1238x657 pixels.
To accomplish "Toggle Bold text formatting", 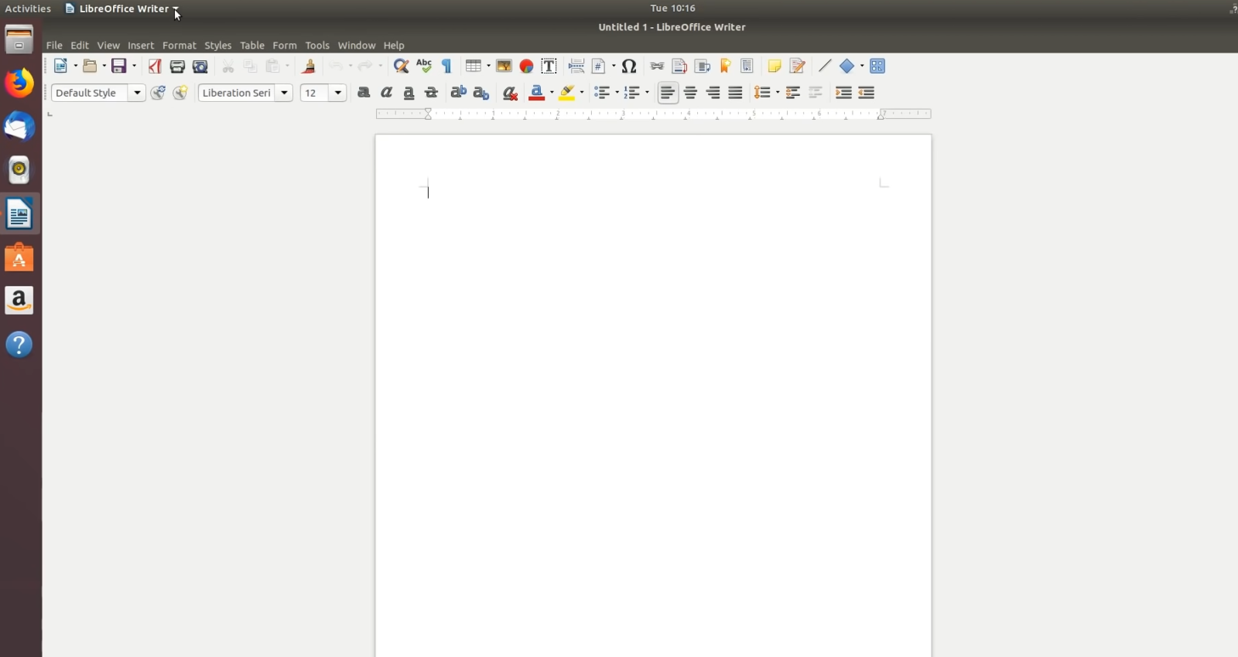I will tap(364, 93).
